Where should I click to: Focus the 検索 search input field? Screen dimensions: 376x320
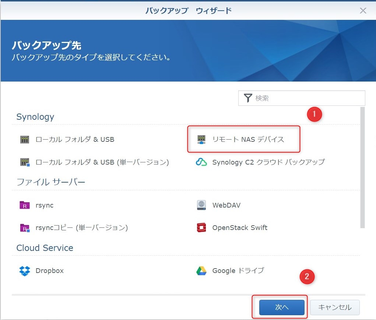click(x=308, y=98)
